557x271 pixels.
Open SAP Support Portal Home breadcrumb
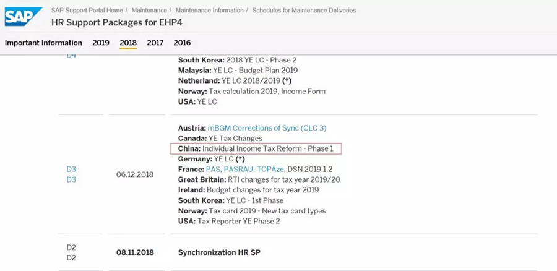click(x=87, y=11)
